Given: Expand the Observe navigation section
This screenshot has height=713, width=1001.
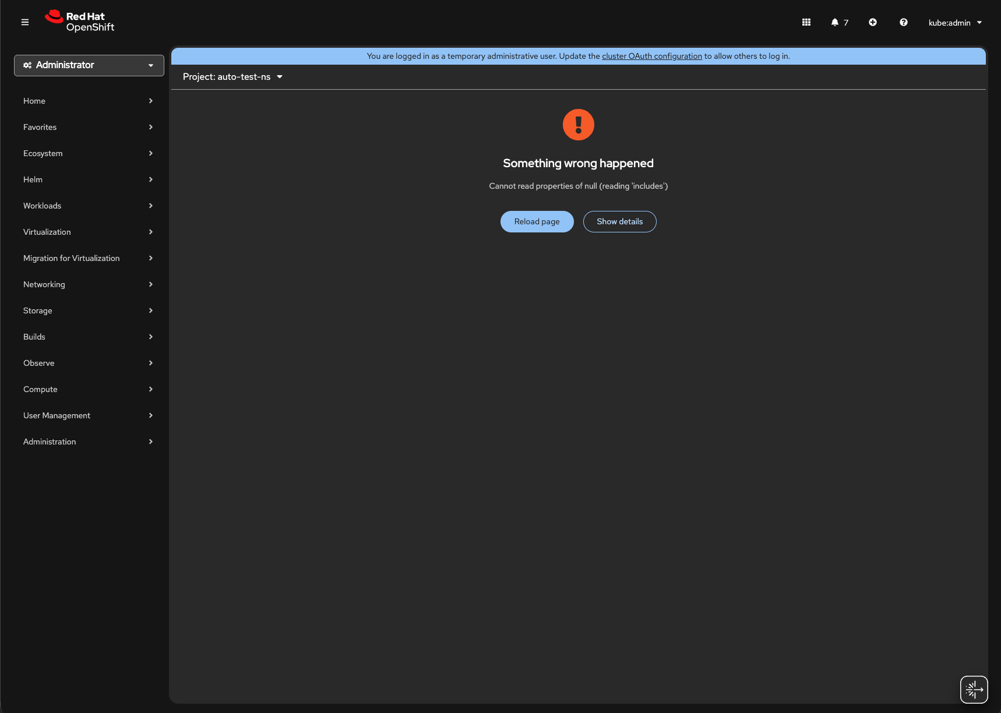Looking at the screenshot, I should tap(88, 363).
